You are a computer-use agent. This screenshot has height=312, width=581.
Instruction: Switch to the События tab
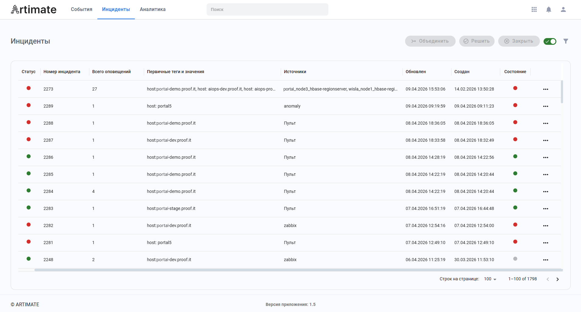82,9
